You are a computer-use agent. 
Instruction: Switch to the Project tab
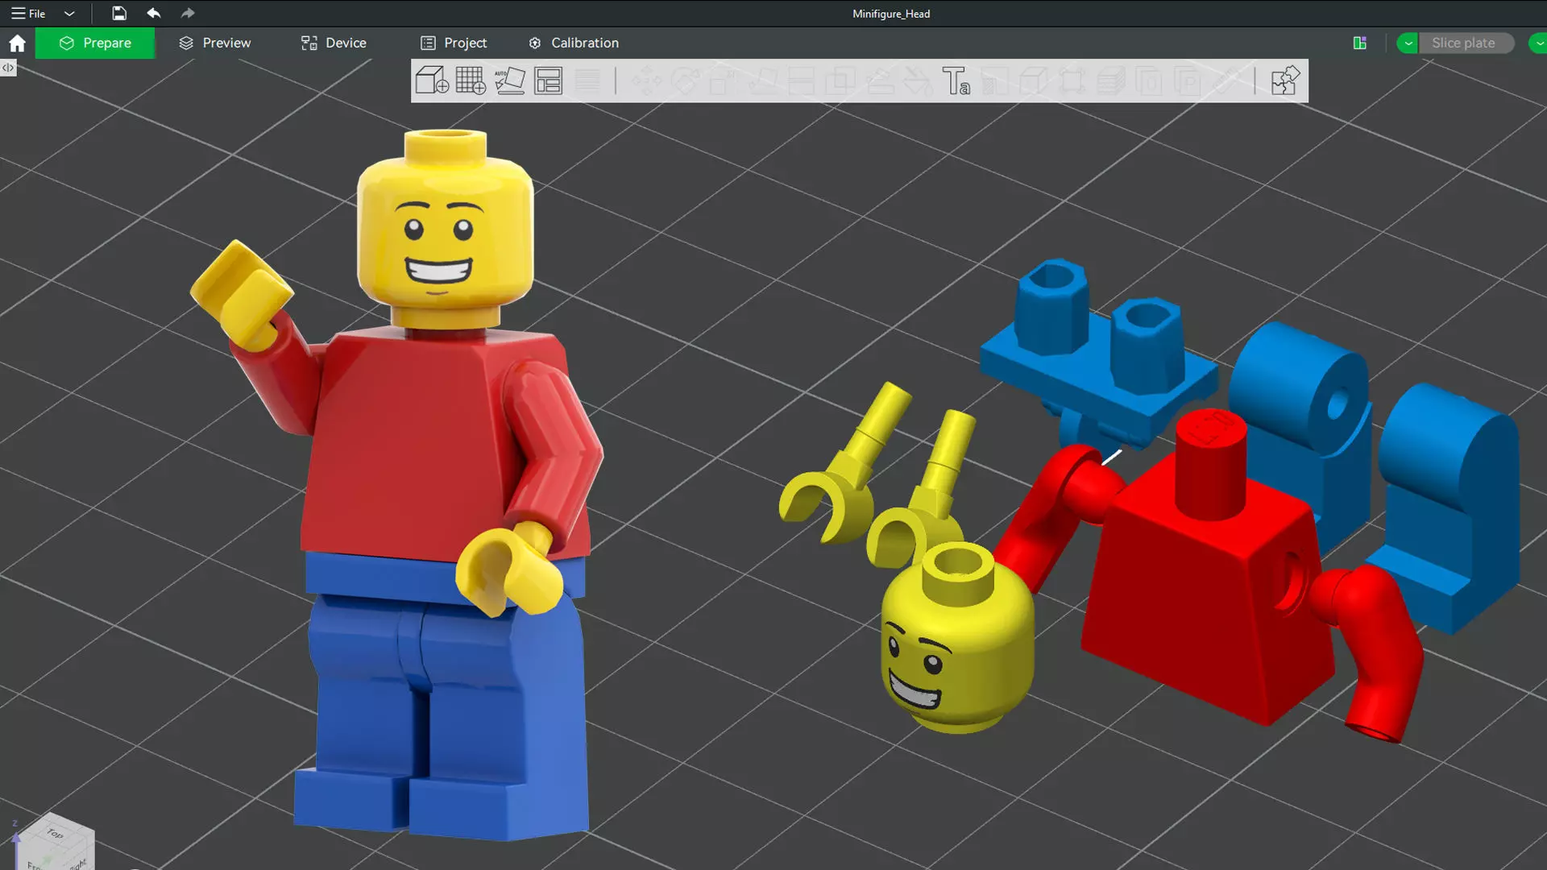(x=454, y=43)
